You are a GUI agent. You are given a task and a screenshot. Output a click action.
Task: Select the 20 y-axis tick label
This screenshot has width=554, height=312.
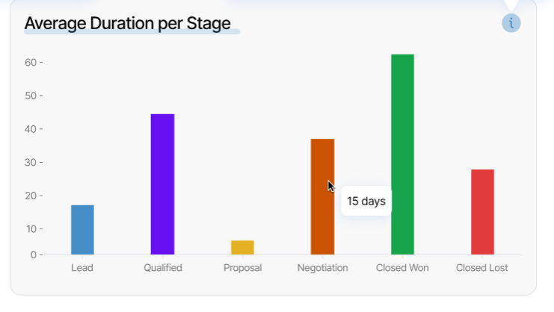tap(30, 196)
